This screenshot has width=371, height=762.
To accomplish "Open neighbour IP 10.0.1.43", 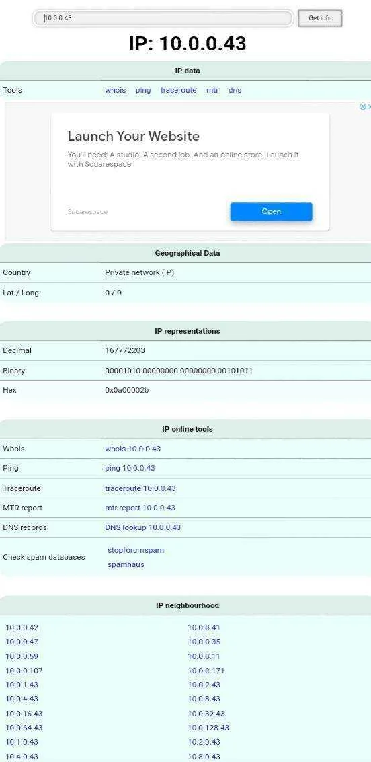I will pyautogui.click(x=22, y=685).
